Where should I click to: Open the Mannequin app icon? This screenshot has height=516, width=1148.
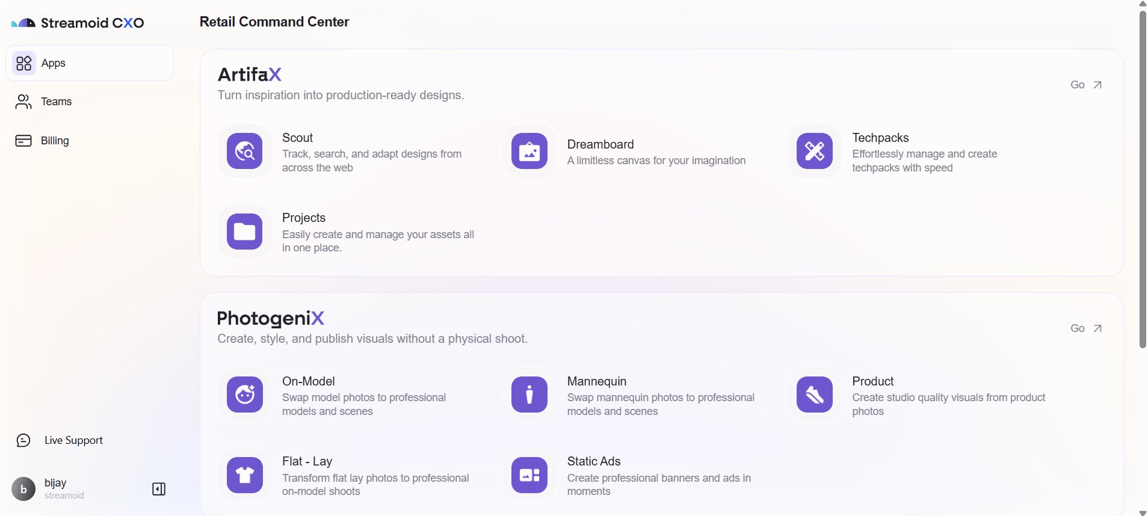(529, 395)
